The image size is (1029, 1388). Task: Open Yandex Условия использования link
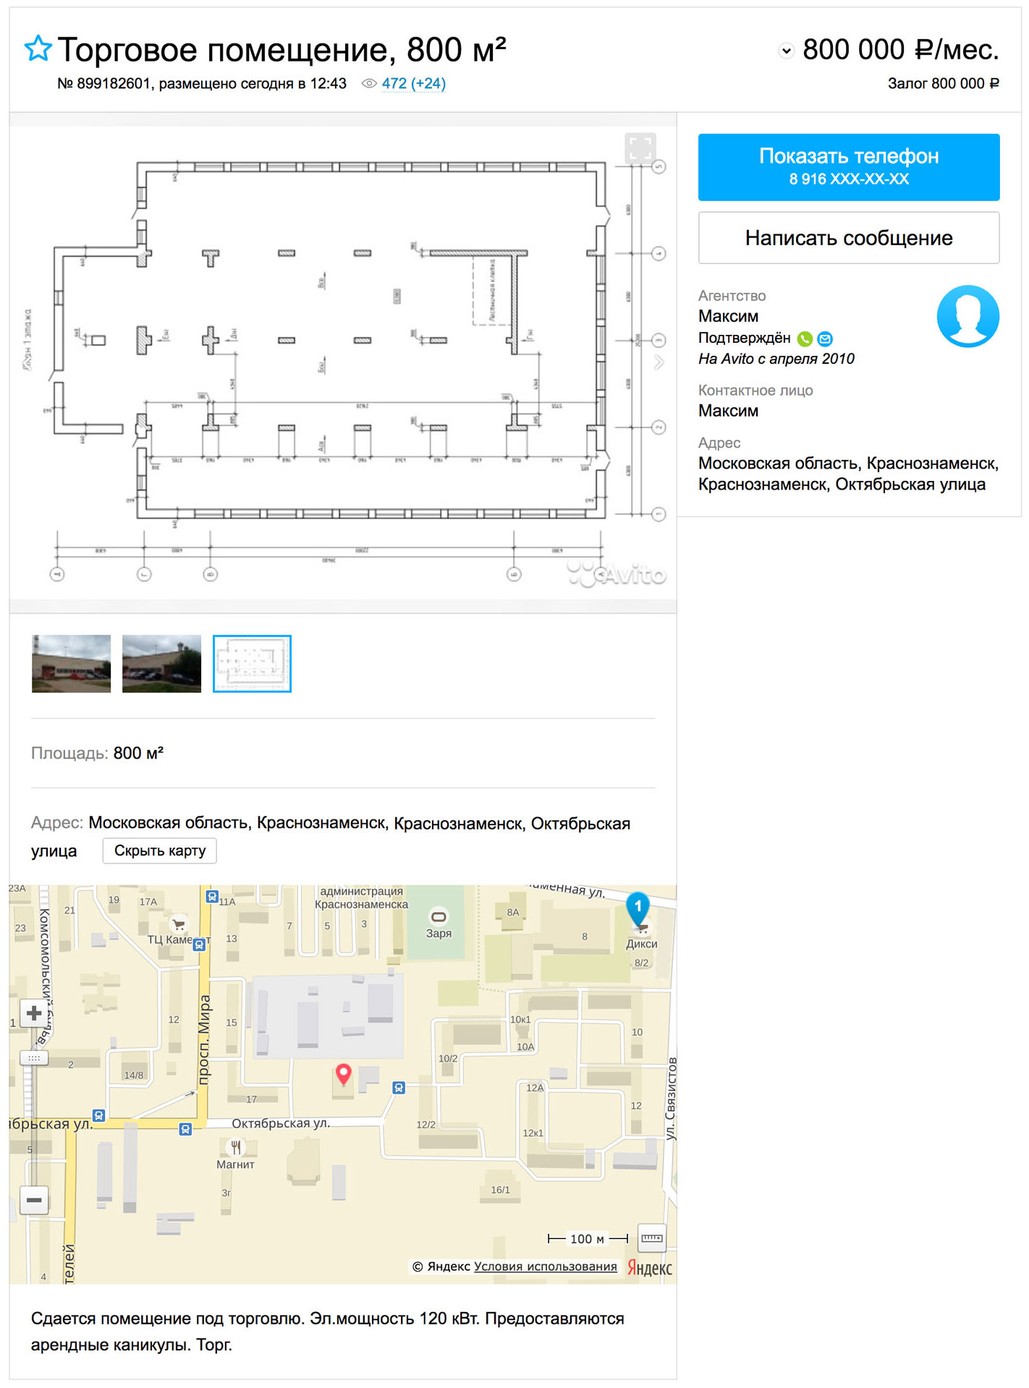tap(545, 1266)
